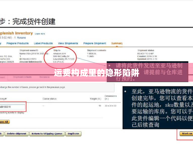Click the Work on button
193x145 pixels.
[186, 134]
